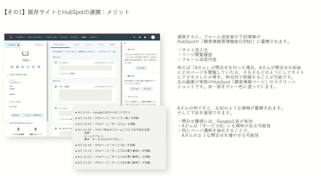
Task: Expand セッションの詳細 under September page view
Action: pyautogui.click(x=67, y=73)
